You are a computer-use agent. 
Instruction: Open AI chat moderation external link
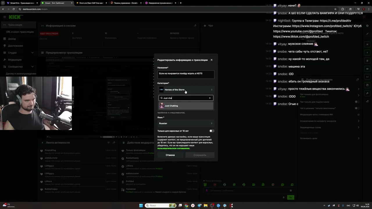358,115
